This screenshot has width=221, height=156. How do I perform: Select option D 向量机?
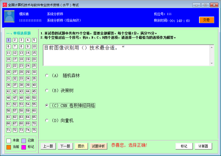47,121
